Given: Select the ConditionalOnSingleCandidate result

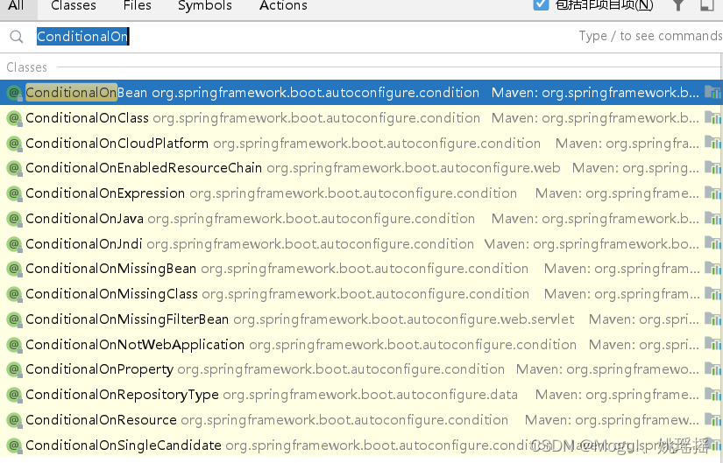Looking at the screenshot, I should coord(361,445).
